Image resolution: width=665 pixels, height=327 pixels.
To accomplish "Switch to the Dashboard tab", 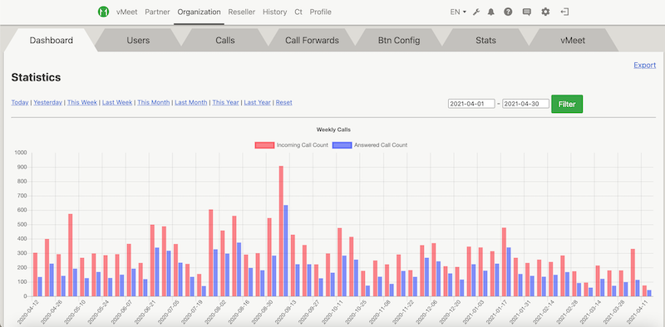I will [x=52, y=40].
